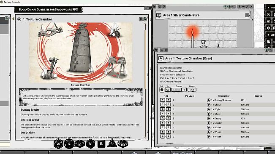Roll the d12 die
This screenshot has height=154, width=275.
tap(69, 144)
